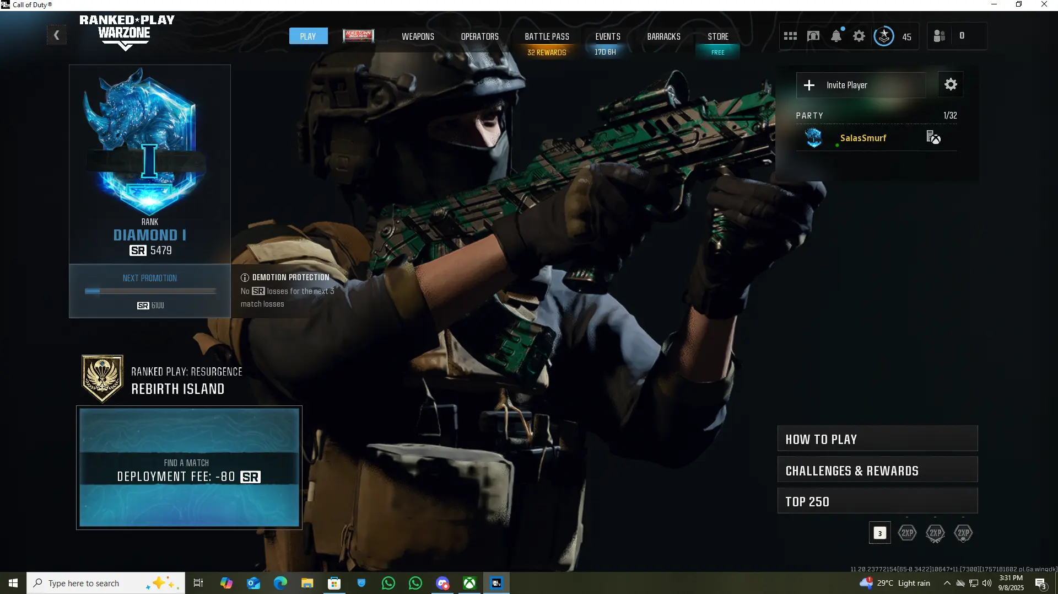Click the player rank level badge
The image size is (1058, 594).
pyautogui.click(x=884, y=36)
